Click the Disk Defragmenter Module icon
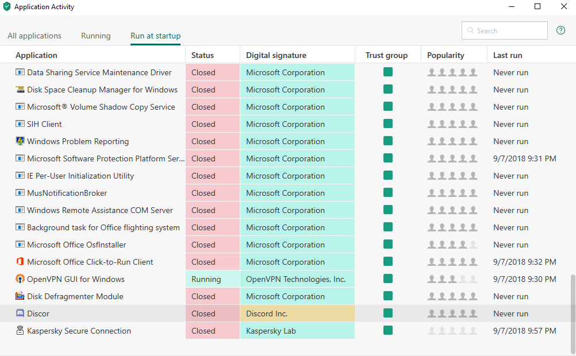This screenshot has width=576, height=356. click(x=20, y=296)
